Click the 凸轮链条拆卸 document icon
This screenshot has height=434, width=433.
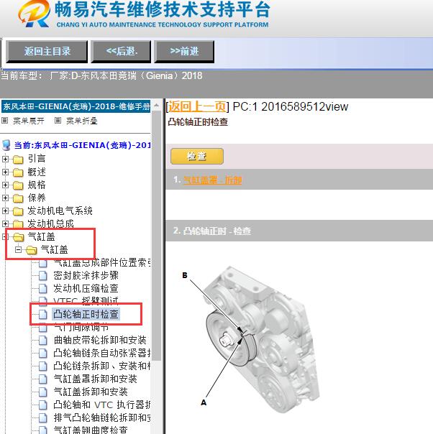point(43,366)
